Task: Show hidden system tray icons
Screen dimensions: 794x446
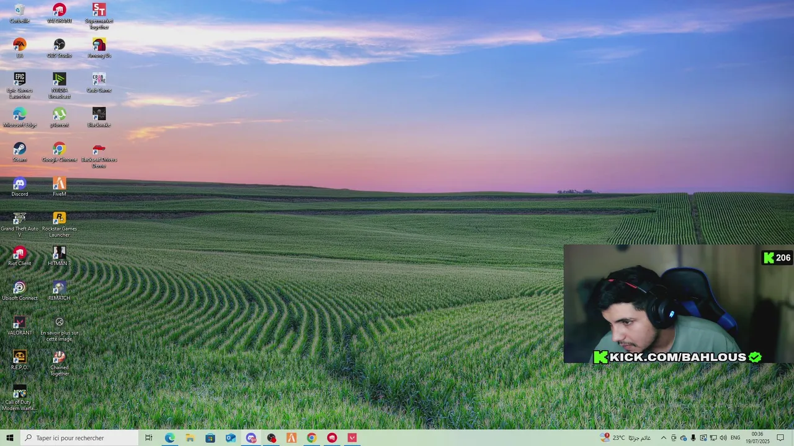Action: point(664,438)
